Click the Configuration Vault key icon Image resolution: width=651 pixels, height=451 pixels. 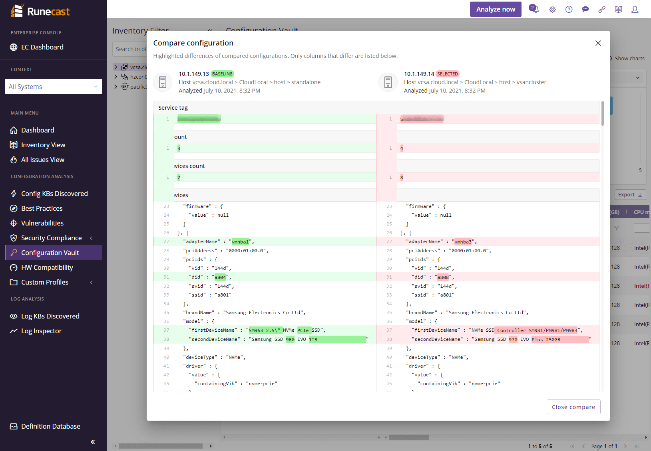(x=14, y=253)
